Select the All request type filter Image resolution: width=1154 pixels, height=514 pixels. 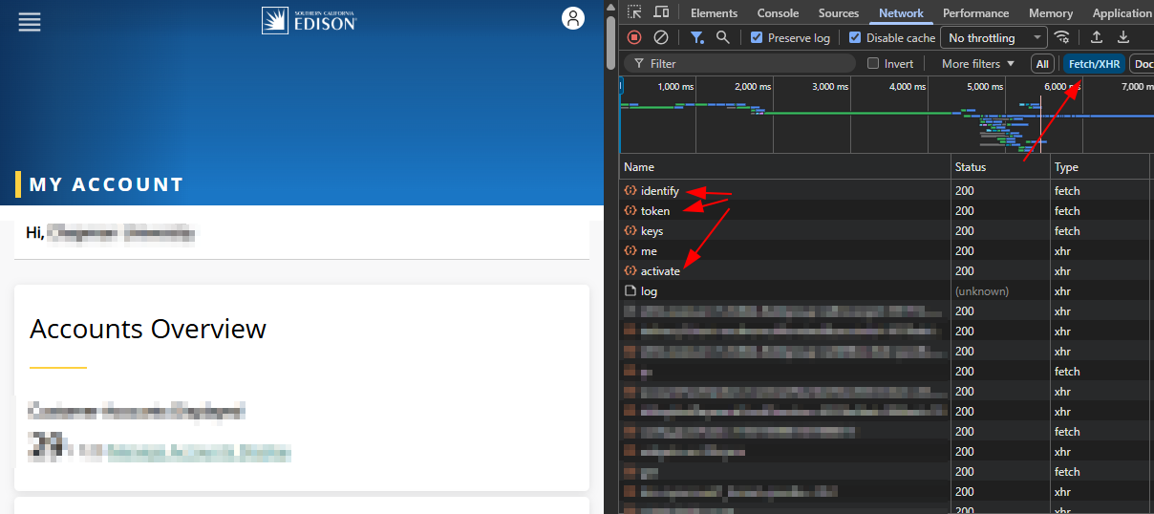[x=1042, y=64]
